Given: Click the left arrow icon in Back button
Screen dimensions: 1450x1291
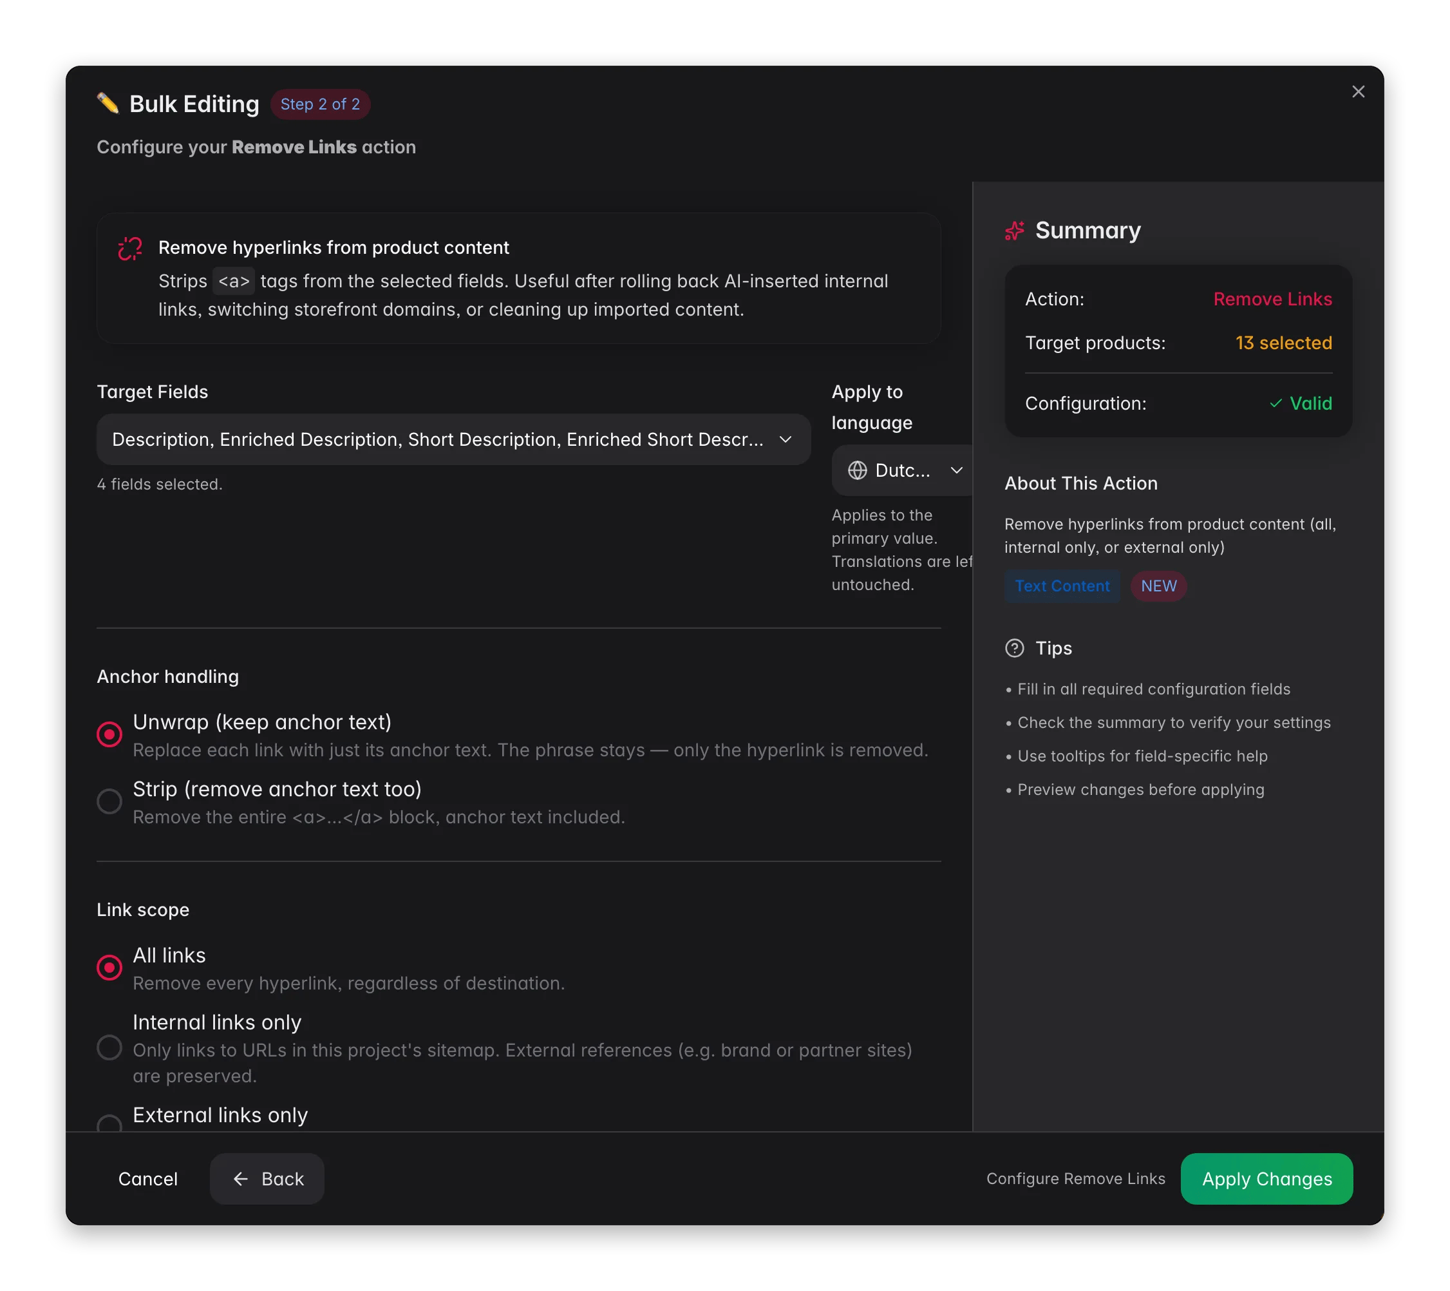Looking at the screenshot, I should [x=240, y=1178].
